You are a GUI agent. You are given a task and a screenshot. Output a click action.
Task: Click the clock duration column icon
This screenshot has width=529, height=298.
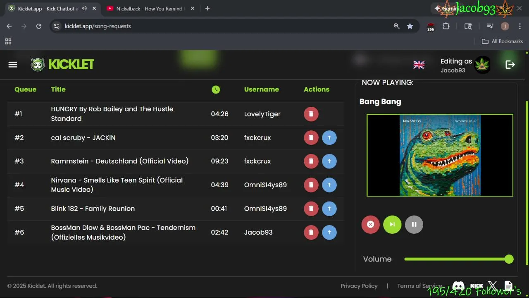tap(216, 89)
